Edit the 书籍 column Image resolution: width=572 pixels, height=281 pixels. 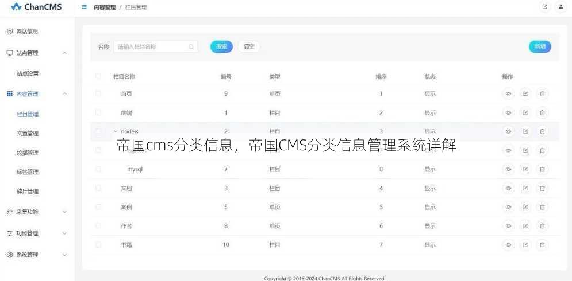pos(525,245)
